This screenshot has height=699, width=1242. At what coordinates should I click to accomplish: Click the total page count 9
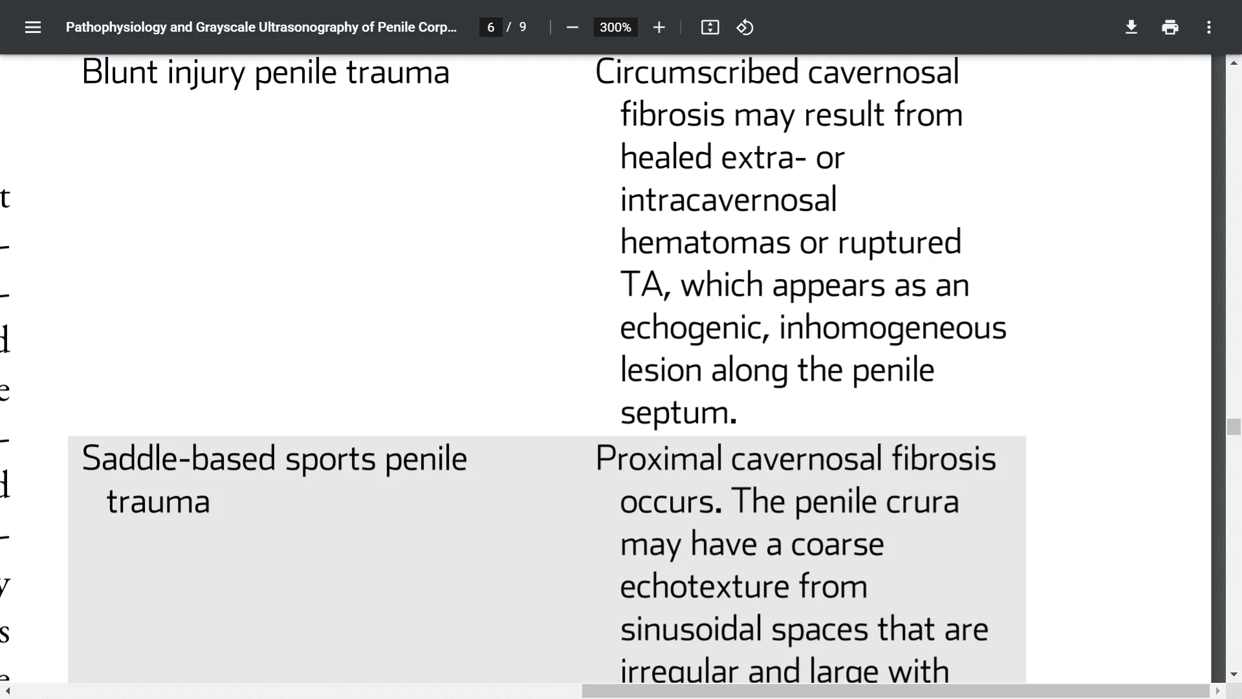click(523, 27)
